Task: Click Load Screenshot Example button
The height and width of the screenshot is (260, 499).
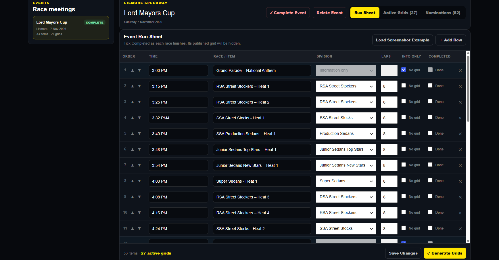Action: coord(402,40)
